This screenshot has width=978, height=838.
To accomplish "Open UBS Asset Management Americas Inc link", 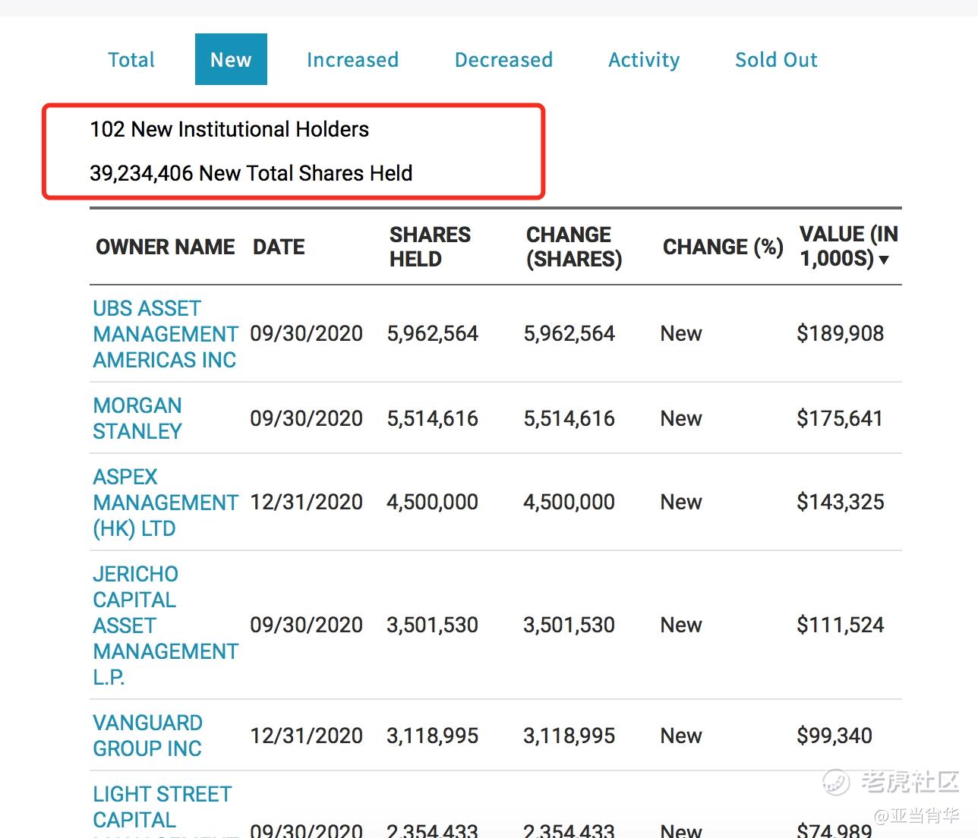I will 166,334.
